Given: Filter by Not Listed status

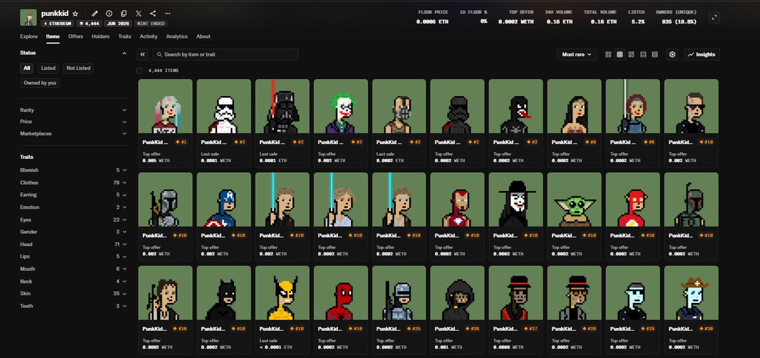Looking at the screenshot, I should pyautogui.click(x=79, y=68).
